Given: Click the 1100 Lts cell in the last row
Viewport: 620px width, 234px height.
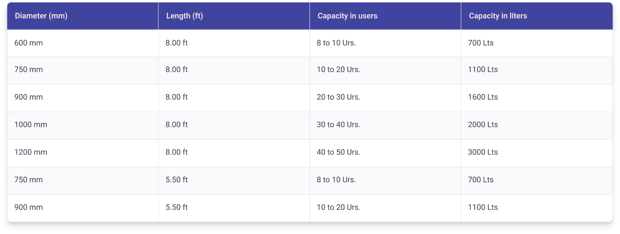Looking at the screenshot, I should [483, 207].
